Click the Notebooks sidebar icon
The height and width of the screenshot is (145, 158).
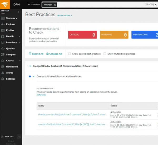pos(3,67)
